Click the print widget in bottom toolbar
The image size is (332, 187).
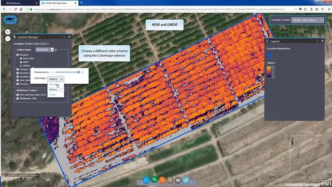pyautogui.click(x=178, y=180)
